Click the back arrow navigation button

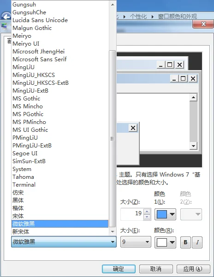[x=6, y=17]
